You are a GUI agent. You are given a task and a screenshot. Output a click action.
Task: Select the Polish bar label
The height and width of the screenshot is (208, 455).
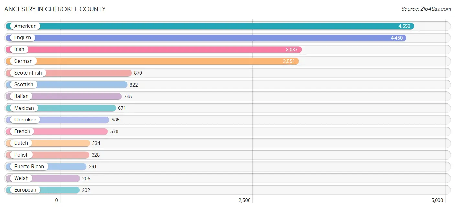coord(21,155)
